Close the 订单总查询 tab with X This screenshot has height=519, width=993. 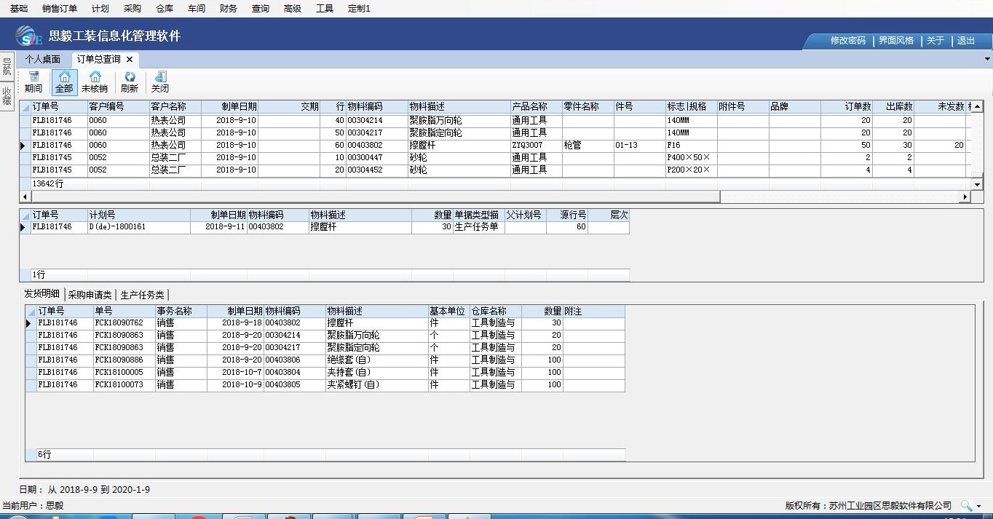pyautogui.click(x=130, y=59)
